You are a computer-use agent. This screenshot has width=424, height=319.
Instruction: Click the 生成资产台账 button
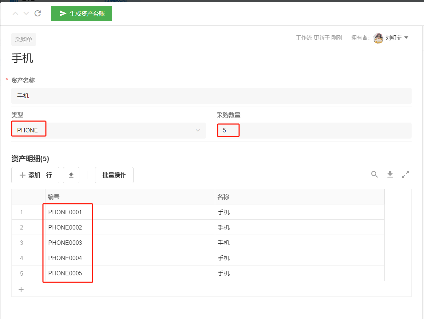pos(82,13)
